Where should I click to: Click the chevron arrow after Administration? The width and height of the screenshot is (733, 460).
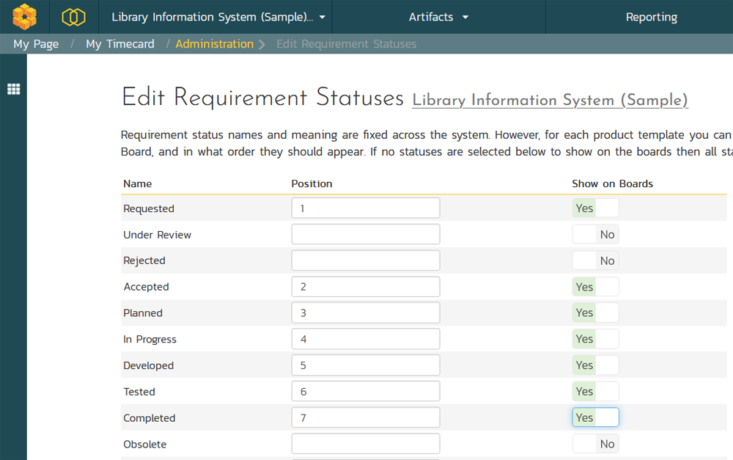(262, 44)
